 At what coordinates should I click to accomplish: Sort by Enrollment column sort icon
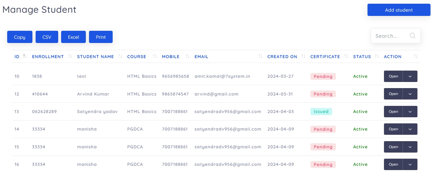(x=70, y=56)
